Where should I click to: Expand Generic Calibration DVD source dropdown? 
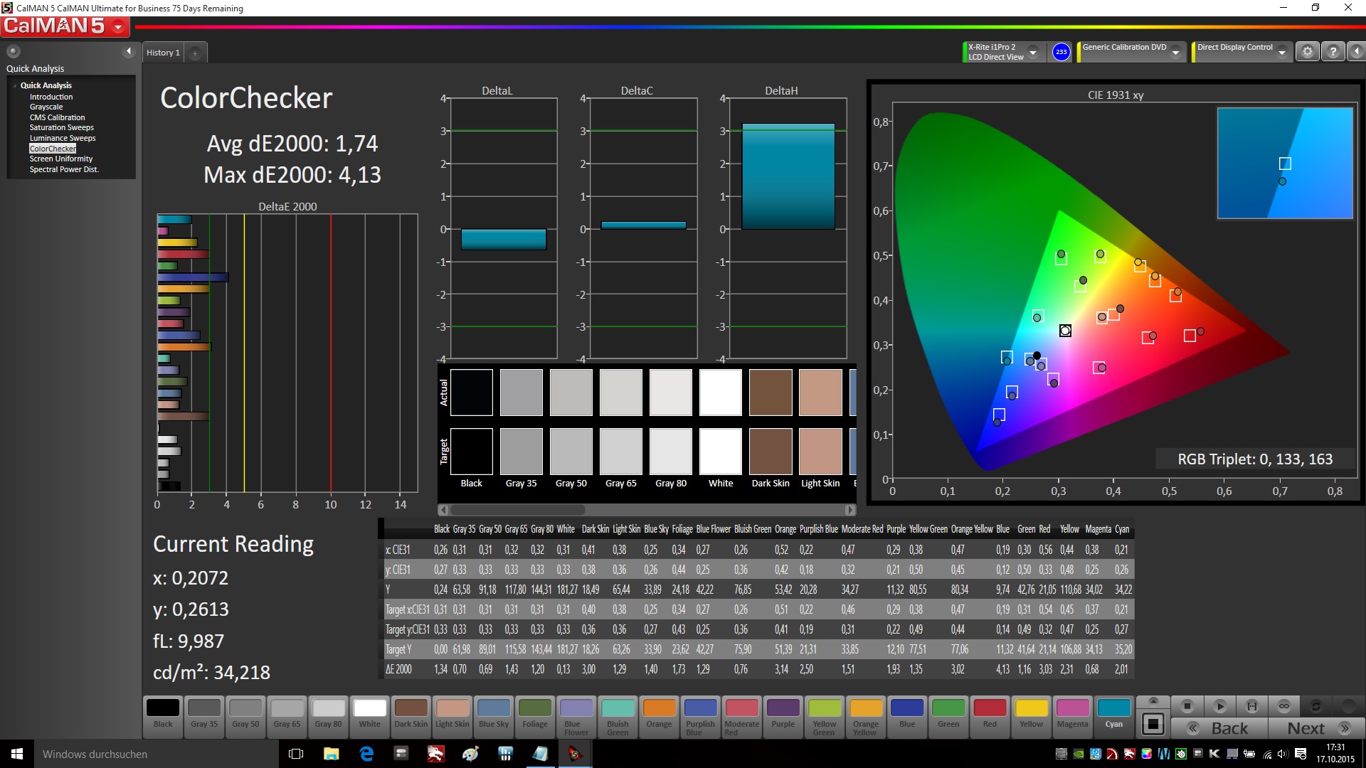pos(1176,53)
